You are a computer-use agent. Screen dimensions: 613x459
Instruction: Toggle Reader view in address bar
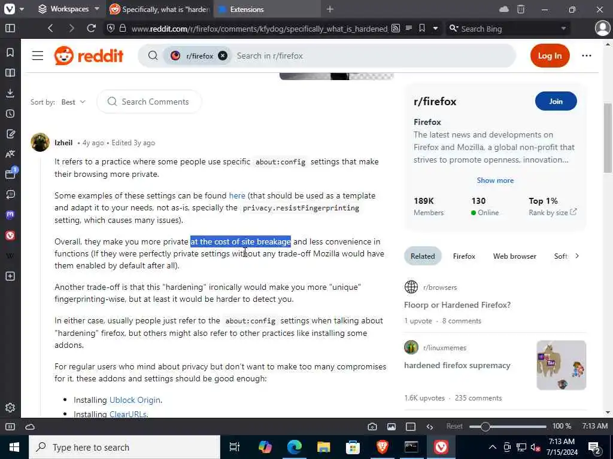[408, 28]
